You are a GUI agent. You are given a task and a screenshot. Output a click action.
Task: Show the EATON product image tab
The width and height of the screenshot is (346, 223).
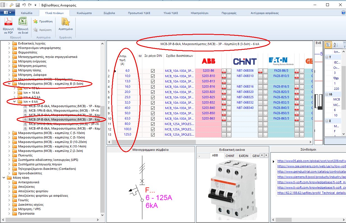pyautogui.click(x=243, y=156)
